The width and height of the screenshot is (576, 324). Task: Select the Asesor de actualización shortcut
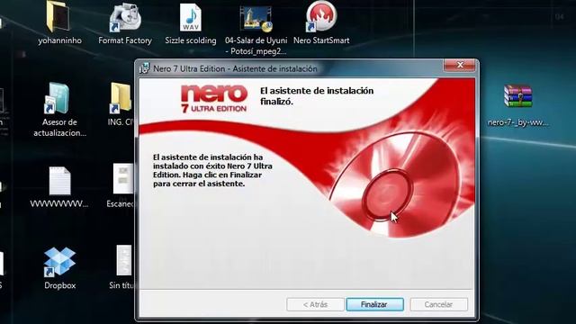point(58,98)
